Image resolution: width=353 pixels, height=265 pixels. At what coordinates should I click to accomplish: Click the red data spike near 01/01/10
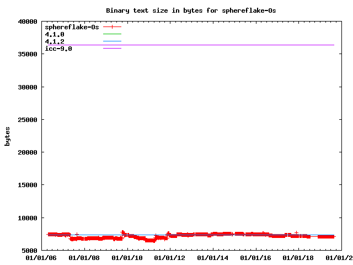click(122, 232)
